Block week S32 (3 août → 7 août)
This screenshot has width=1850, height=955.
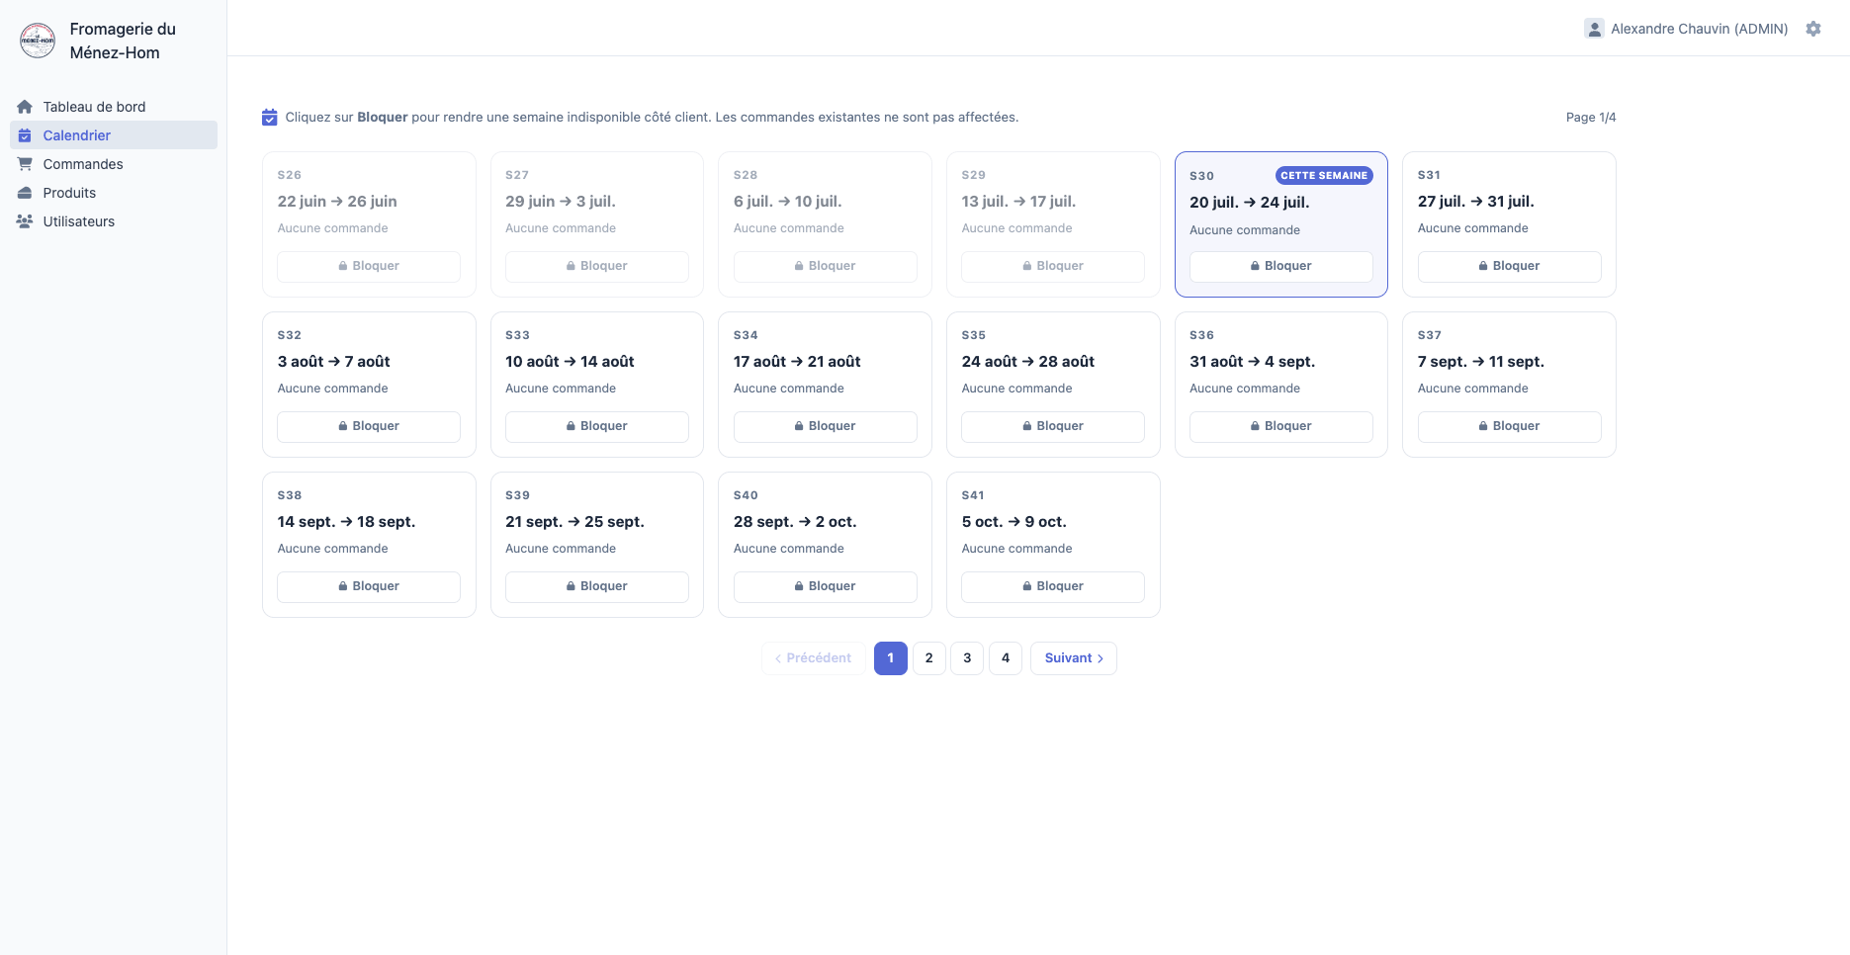coord(369,426)
